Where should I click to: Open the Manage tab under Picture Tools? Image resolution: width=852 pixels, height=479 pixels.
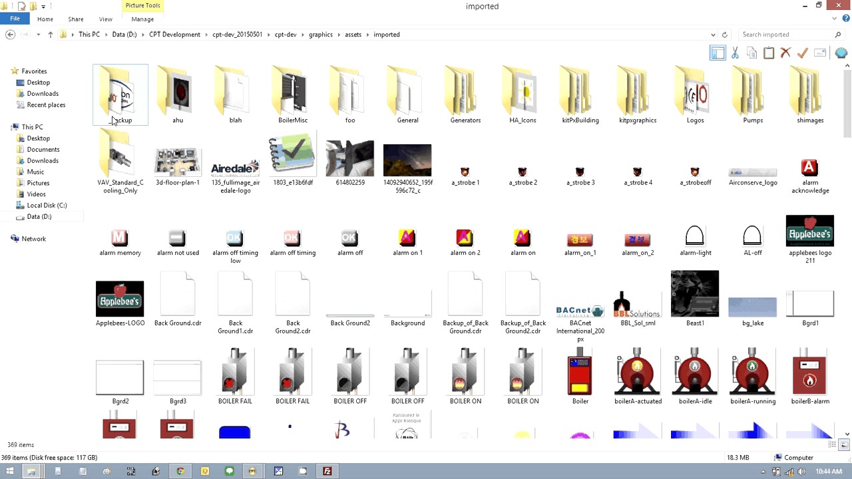[142, 19]
